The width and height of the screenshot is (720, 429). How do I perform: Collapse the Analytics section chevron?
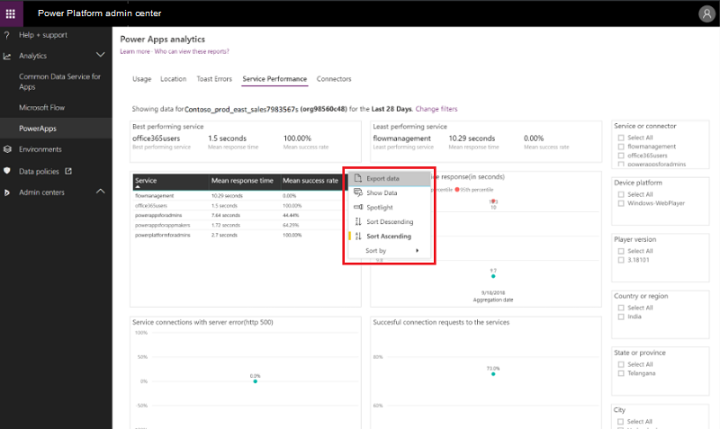click(x=101, y=56)
